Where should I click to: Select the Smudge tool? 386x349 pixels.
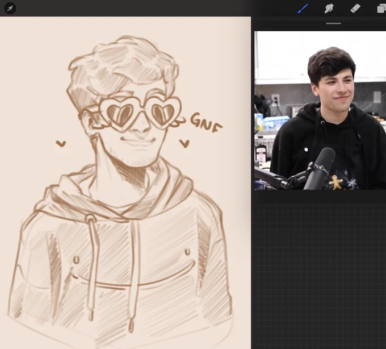tap(329, 9)
